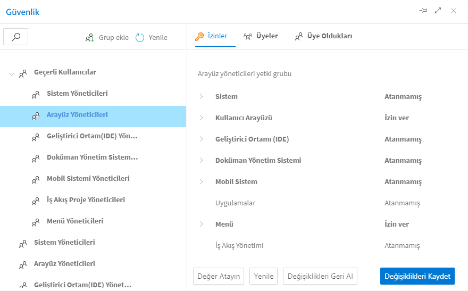Click the Grup ekle group-add icon
Image resolution: width=468 pixels, height=291 pixels.
[x=90, y=38]
